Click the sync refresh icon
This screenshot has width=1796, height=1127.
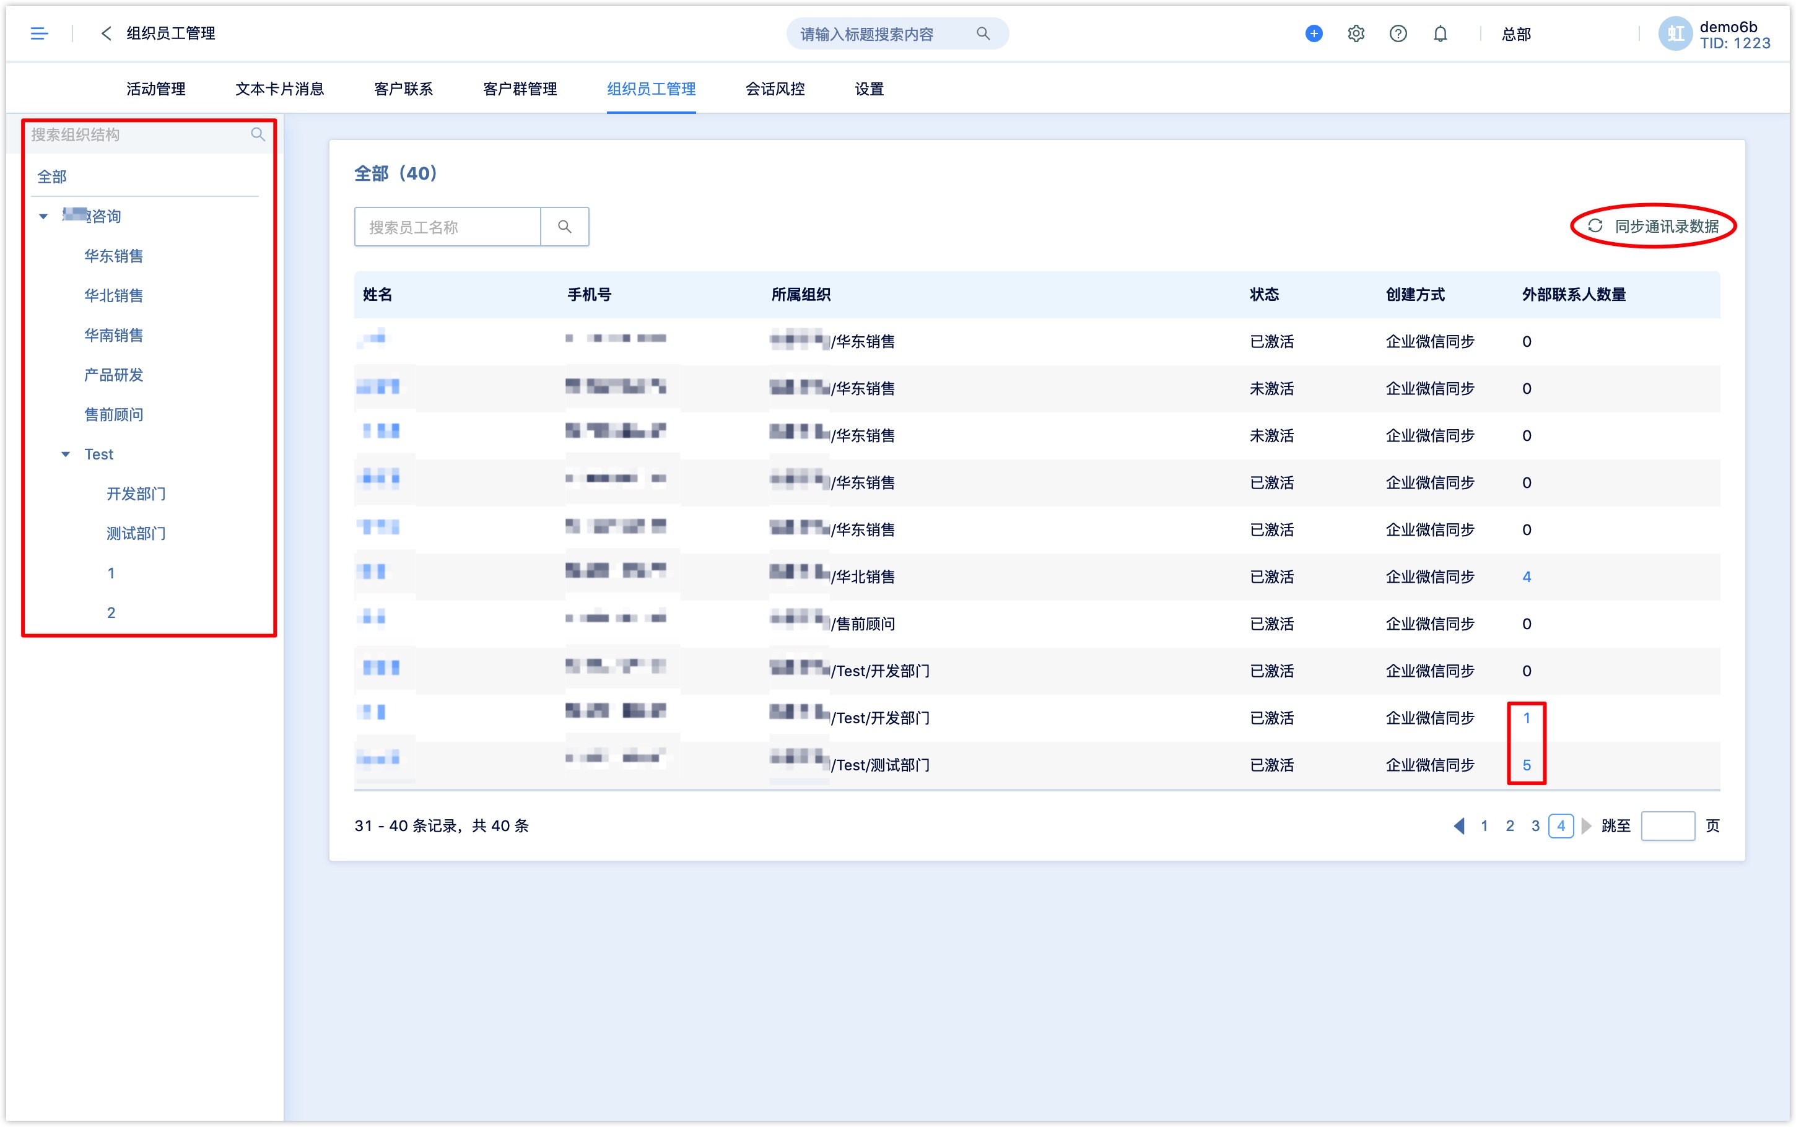coord(1594,226)
